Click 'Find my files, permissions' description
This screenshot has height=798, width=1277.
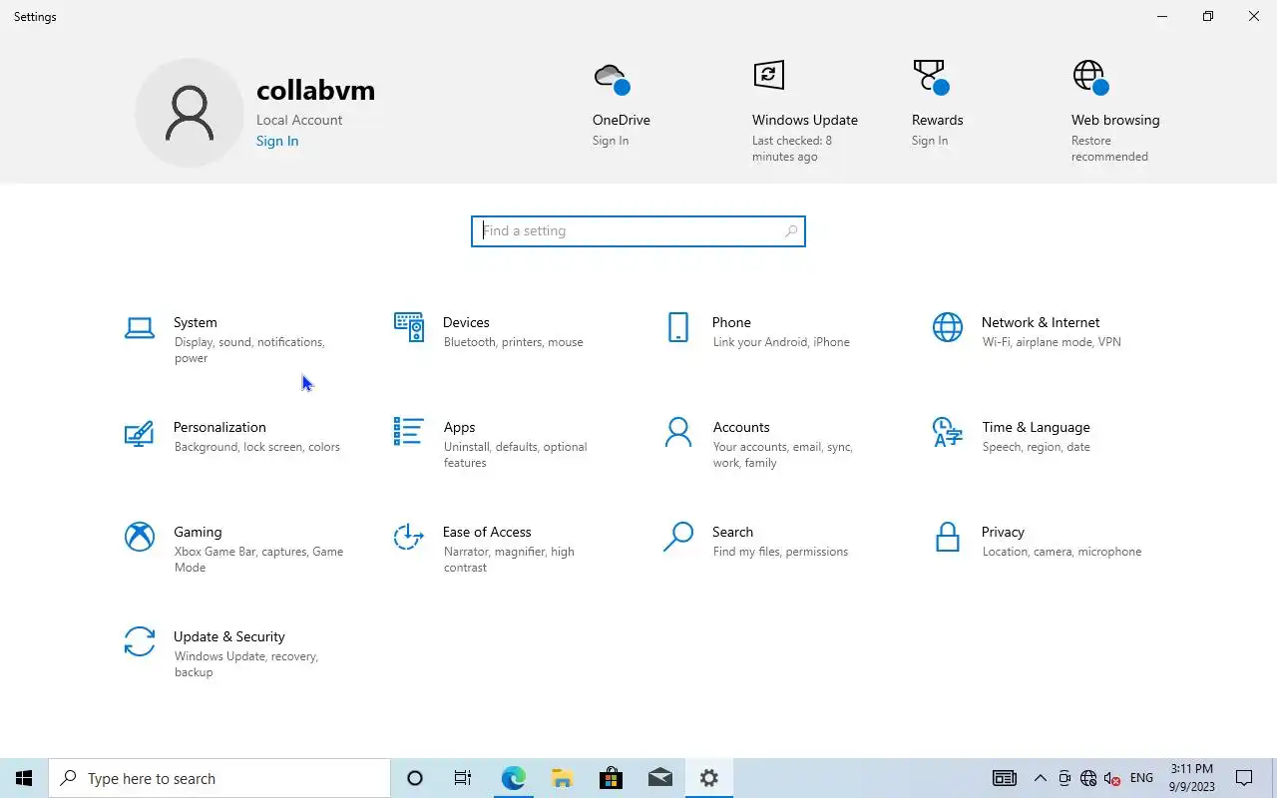click(781, 552)
